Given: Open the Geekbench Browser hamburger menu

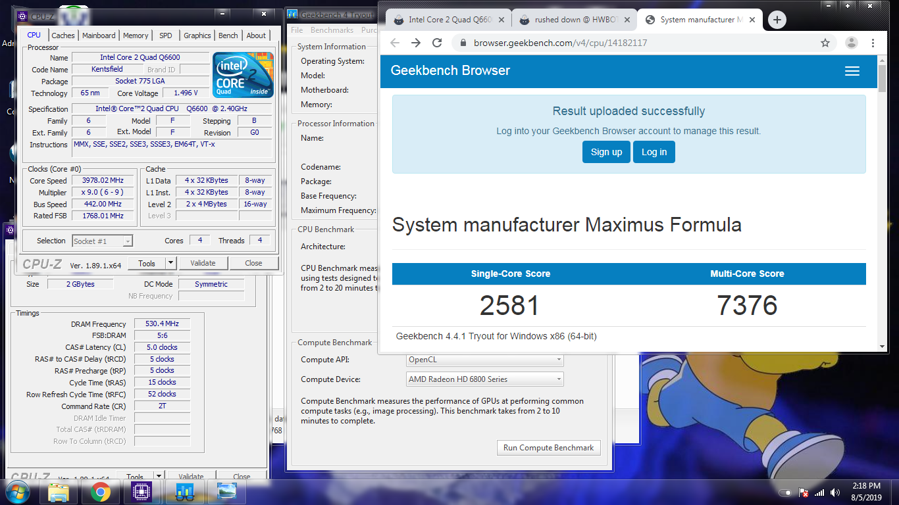Looking at the screenshot, I should (x=852, y=71).
